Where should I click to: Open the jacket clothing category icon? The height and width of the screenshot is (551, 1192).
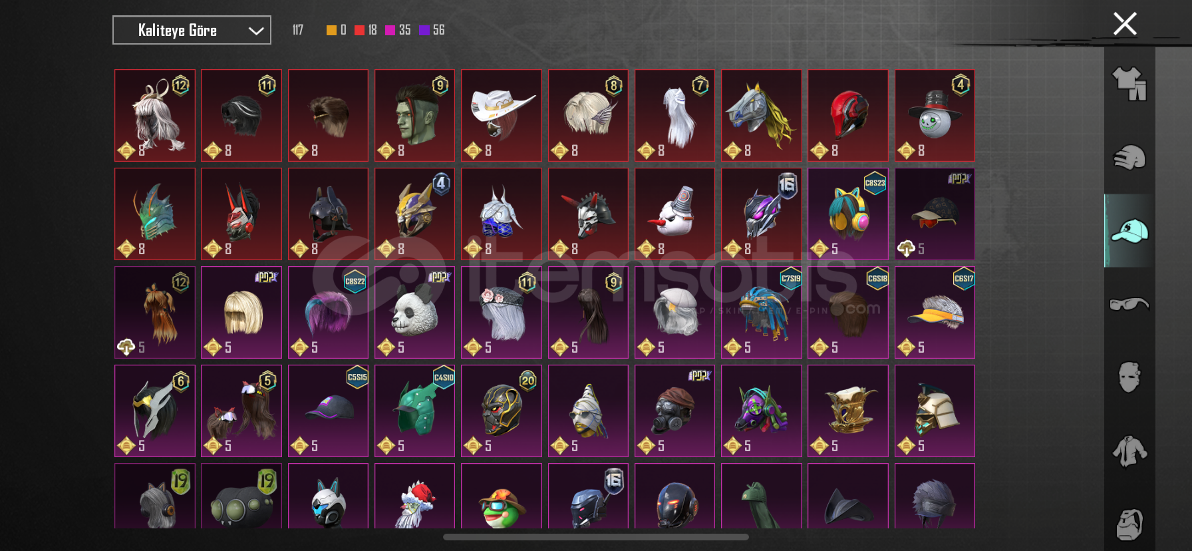point(1129,451)
